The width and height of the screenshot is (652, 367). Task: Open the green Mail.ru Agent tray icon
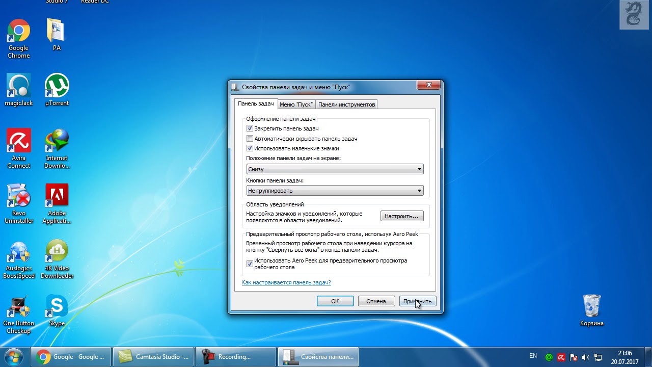click(x=549, y=357)
